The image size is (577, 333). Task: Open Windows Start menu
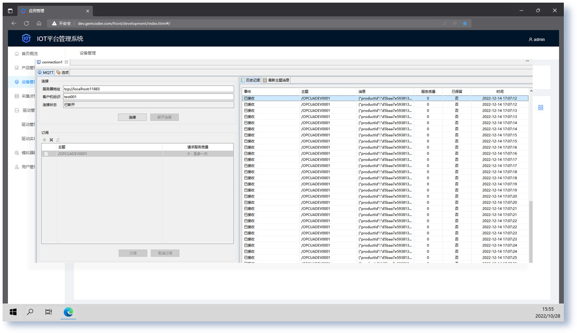pos(13,312)
